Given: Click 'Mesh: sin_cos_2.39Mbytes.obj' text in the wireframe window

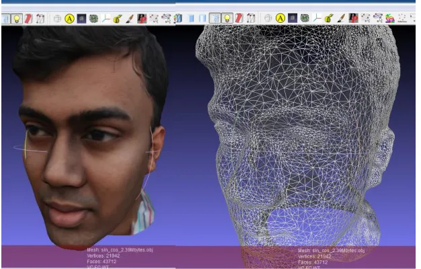Looking at the screenshot, I should pyautogui.click(x=332, y=251).
